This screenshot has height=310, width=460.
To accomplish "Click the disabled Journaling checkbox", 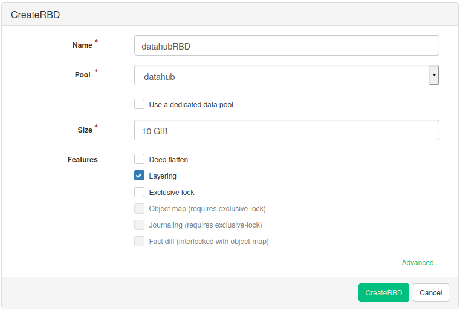I will [x=140, y=225].
